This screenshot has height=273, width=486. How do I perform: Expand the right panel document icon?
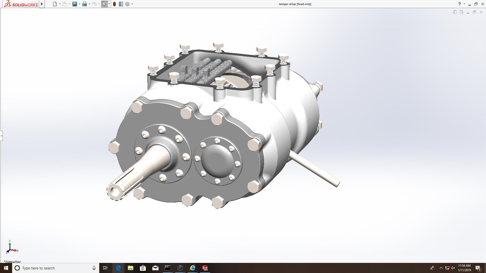461,12
